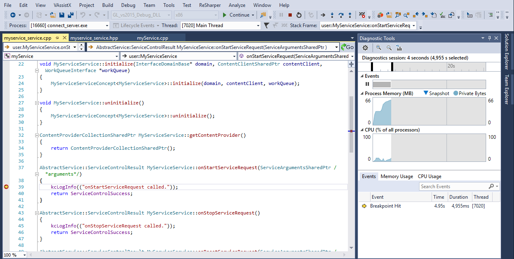
Task: Open the Process dropdown showing connect_server.exe
Action: [x=107, y=25]
